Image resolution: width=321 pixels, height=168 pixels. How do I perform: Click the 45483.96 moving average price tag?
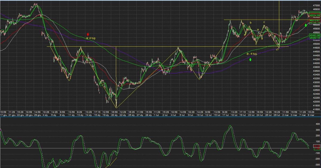[x=315, y=35]
